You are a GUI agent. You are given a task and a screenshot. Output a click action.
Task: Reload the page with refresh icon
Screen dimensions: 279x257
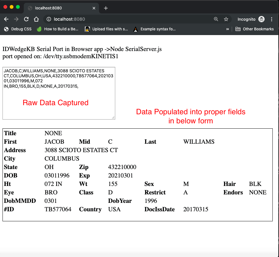pyautogui.click(x=26, y=19)
